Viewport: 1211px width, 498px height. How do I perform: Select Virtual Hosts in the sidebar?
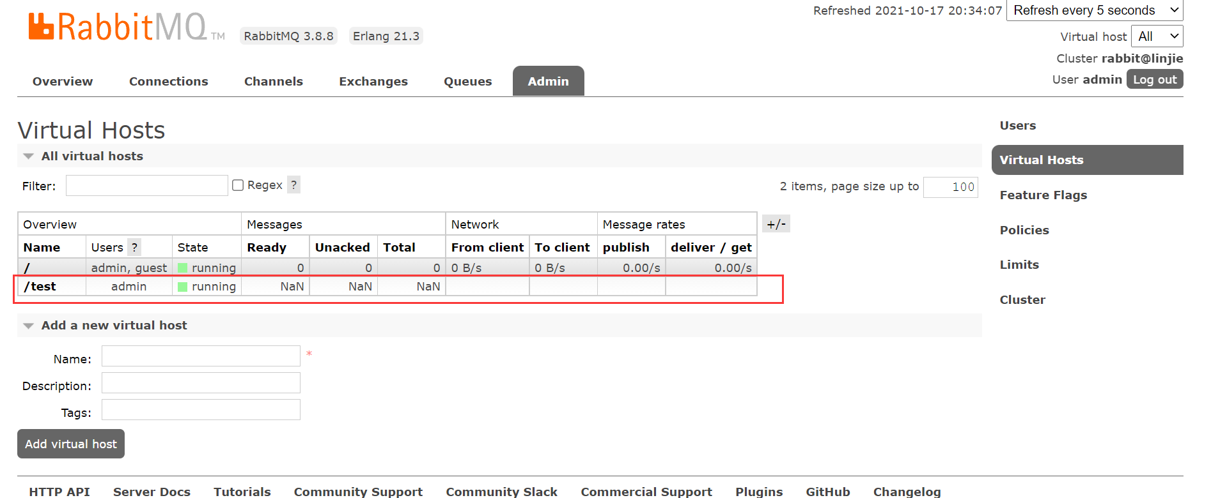[1087, 160]
